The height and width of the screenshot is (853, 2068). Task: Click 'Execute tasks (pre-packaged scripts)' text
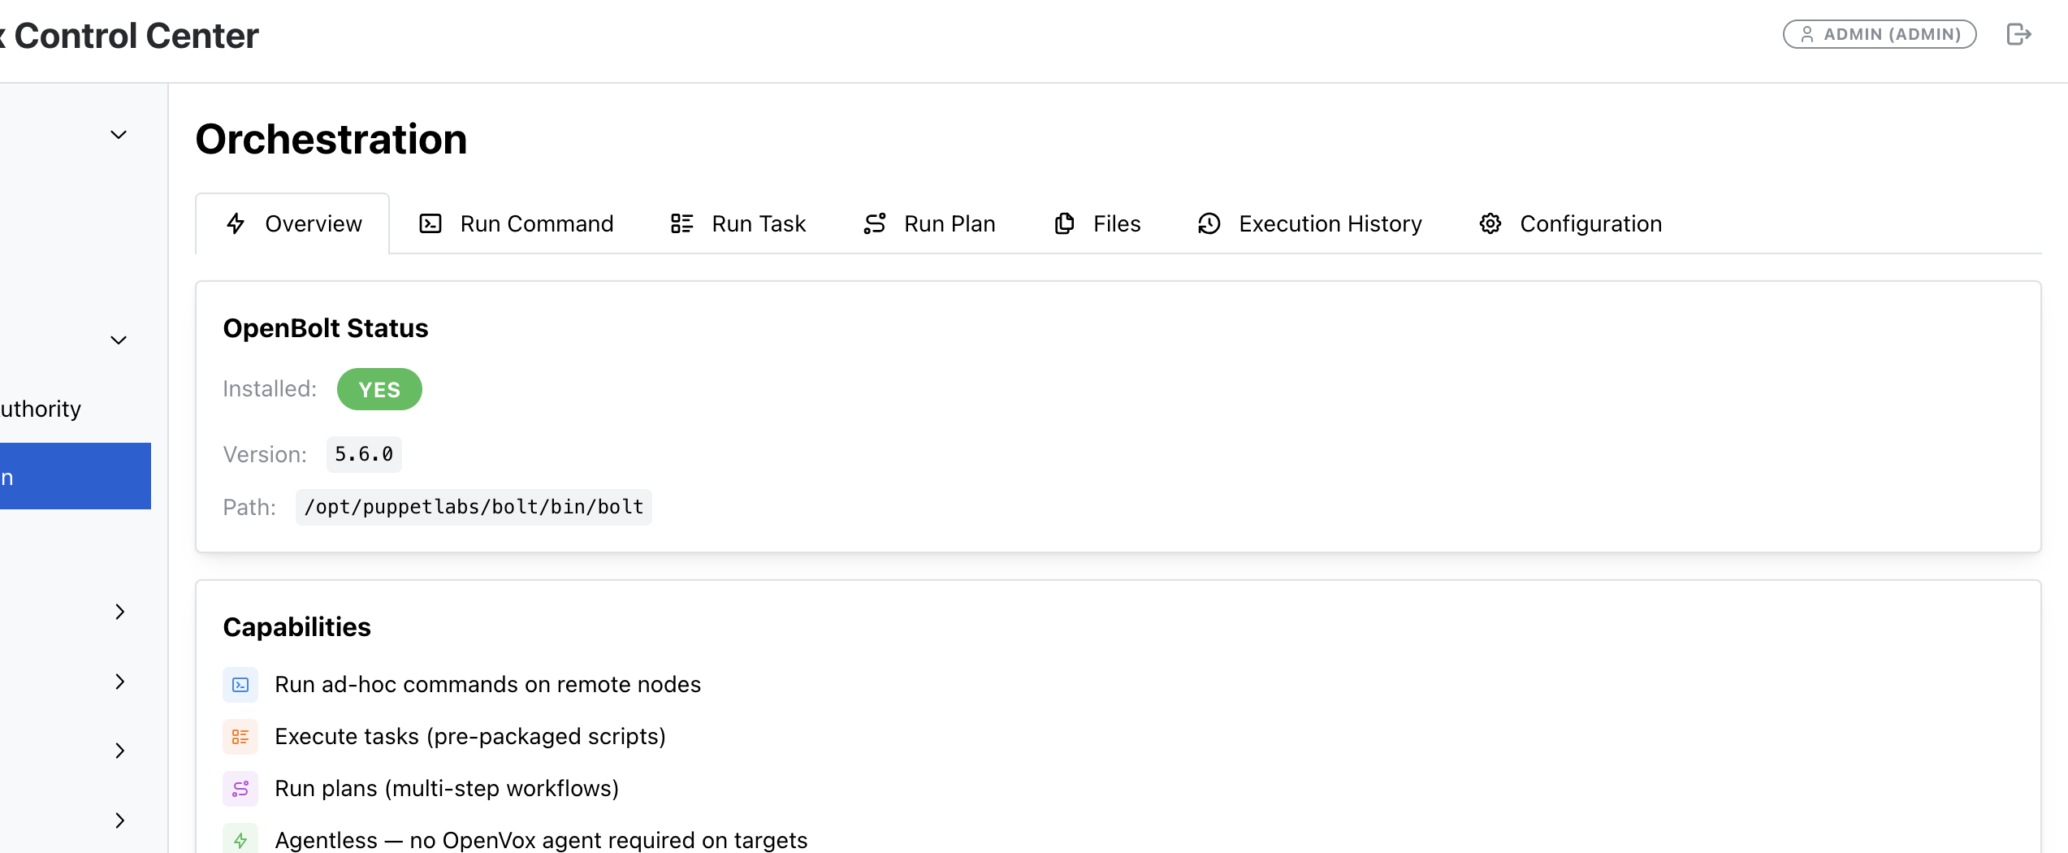[470, 737]
